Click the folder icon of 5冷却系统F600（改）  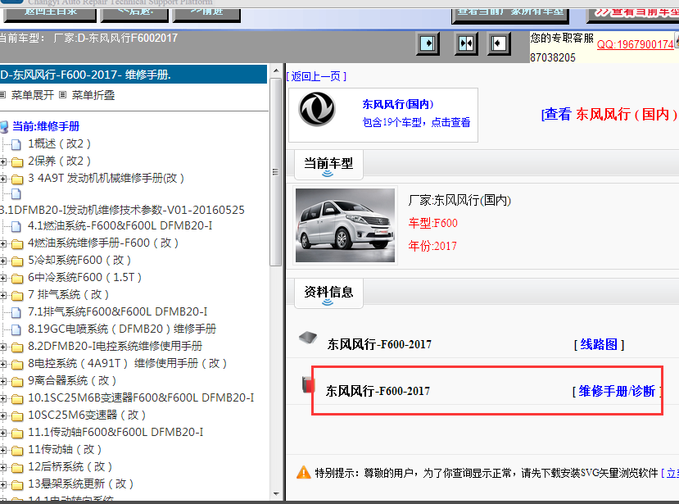[x=17, y=261]
